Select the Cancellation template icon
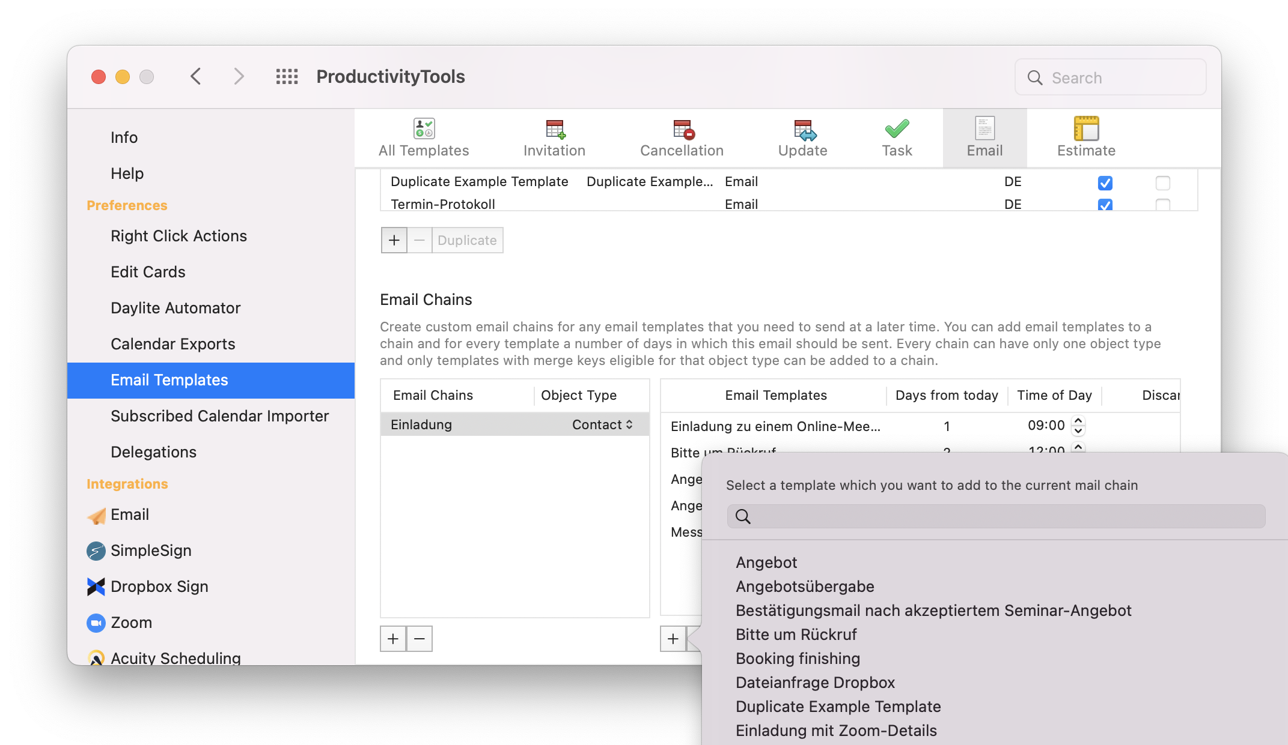The width and height of the screenshot is (1288, 745). click(683, 128)
